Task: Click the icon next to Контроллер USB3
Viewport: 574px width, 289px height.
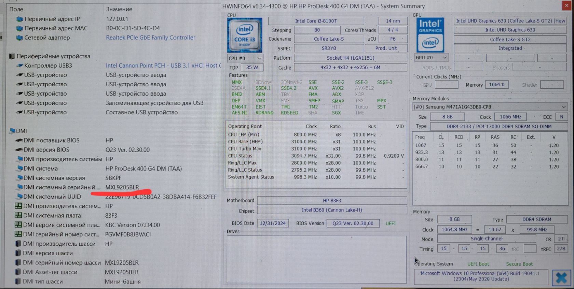Action: [20, 66]
